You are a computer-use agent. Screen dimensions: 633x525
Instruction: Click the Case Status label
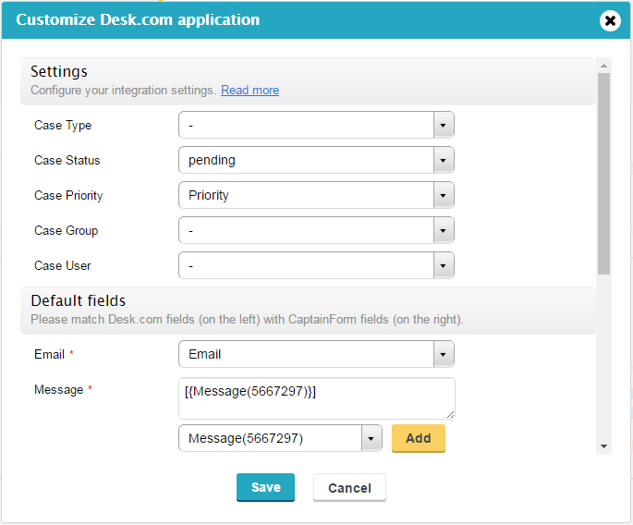[67, 160]
